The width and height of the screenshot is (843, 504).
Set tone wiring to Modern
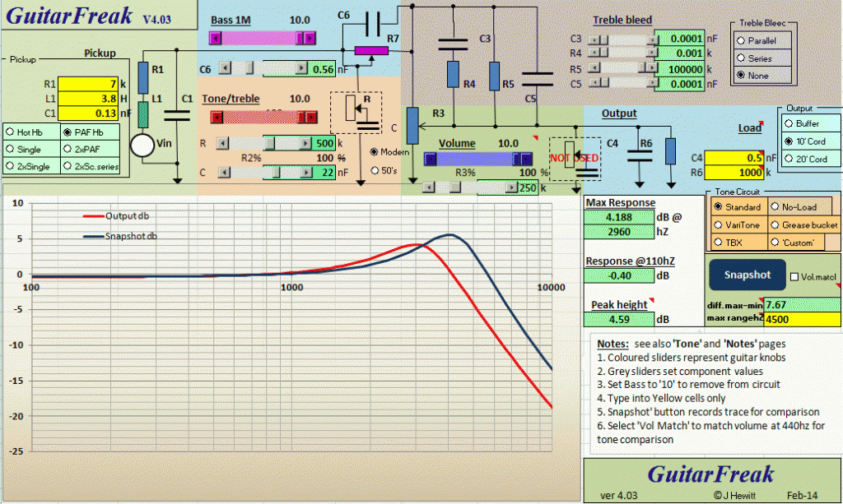(x=375, y=152)
